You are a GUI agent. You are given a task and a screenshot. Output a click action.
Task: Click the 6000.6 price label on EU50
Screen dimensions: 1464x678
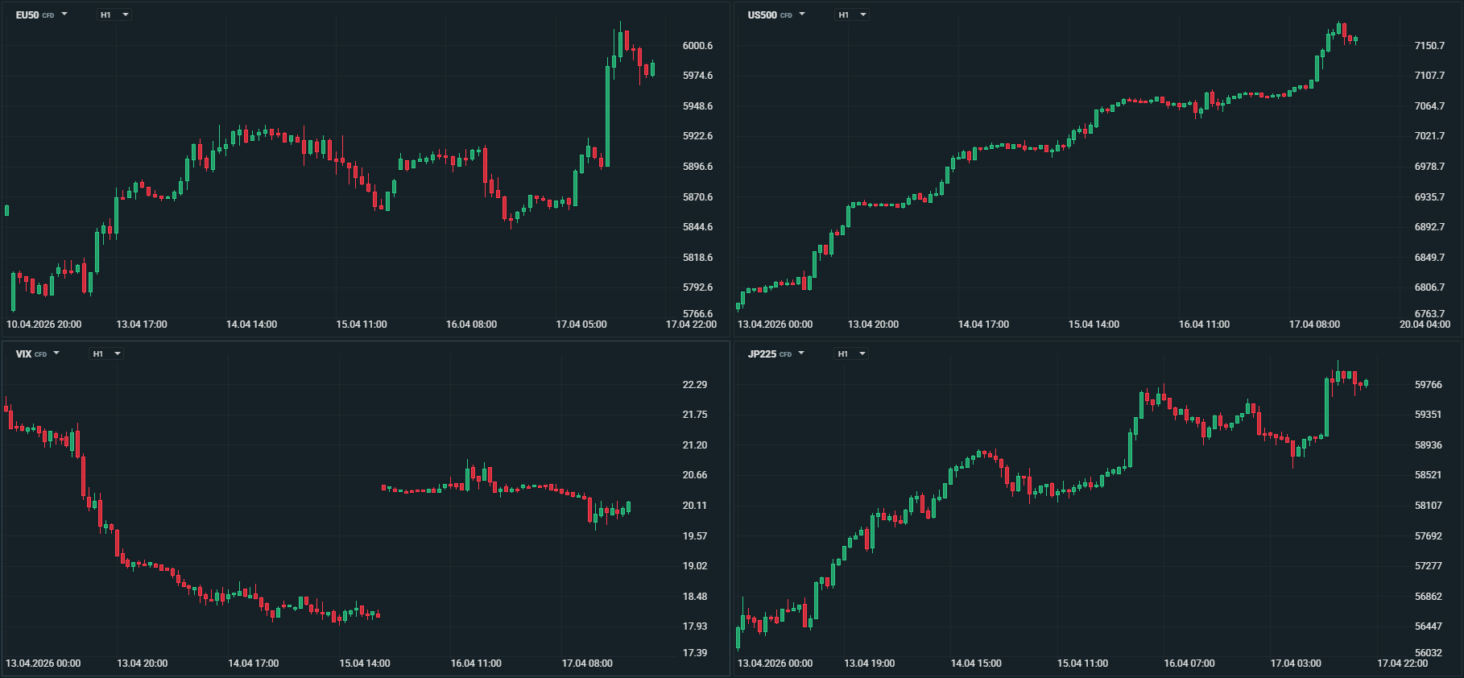pyautogui.click(x=697, y=46)
